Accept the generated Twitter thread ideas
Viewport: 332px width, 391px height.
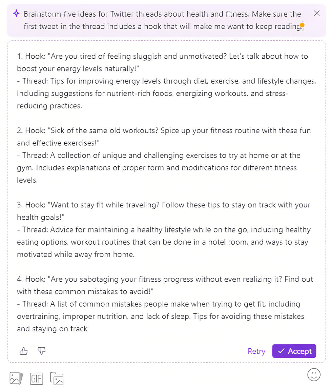pyautogui.click(x=294, y=351)
